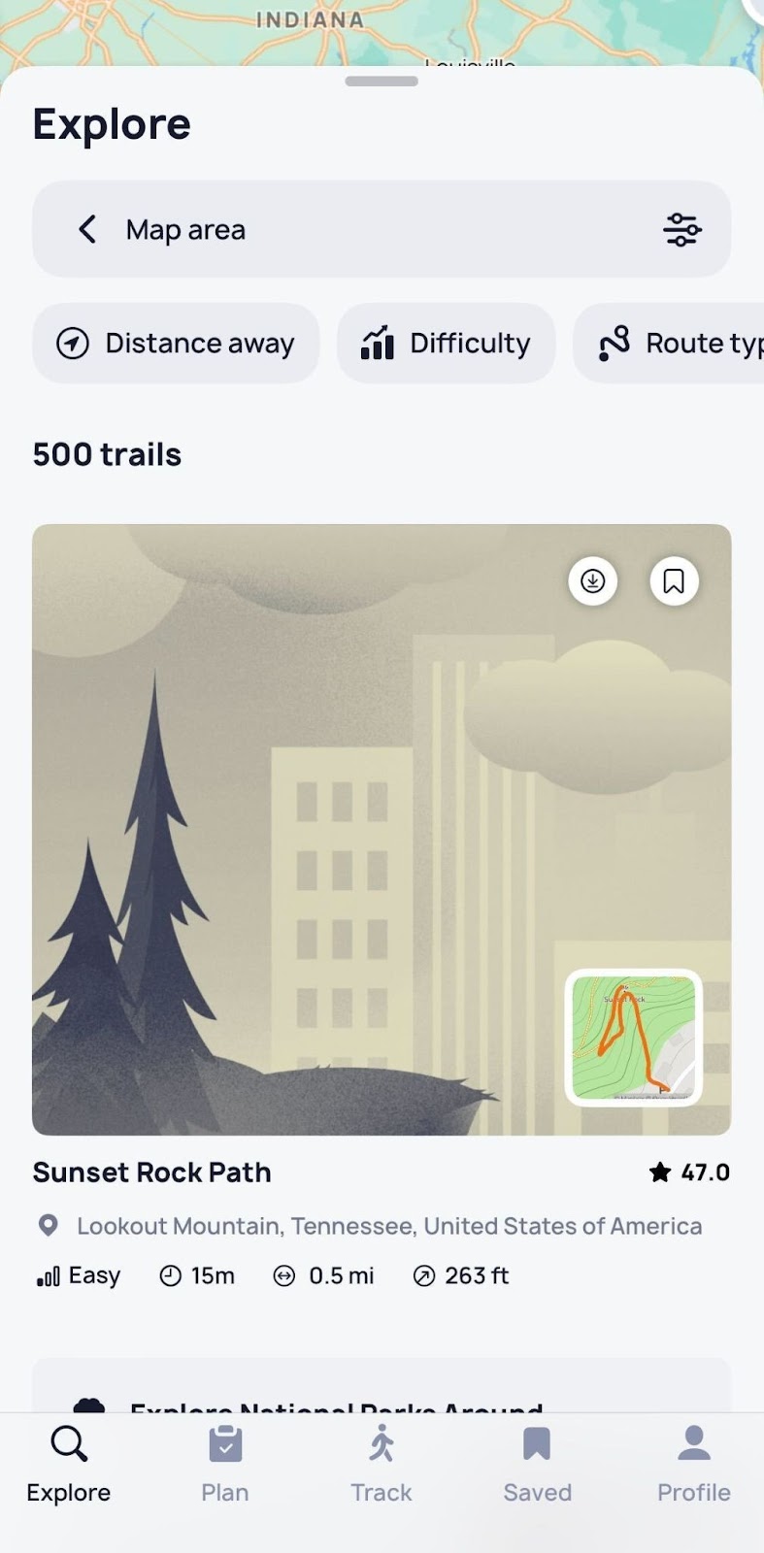Tap the star rating 47.0
The width and height of the screenshot is (764, 1553).
coord(689,1173)
